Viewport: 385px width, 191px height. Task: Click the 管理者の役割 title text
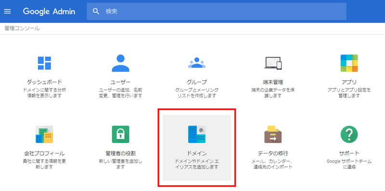pos(121,153)
